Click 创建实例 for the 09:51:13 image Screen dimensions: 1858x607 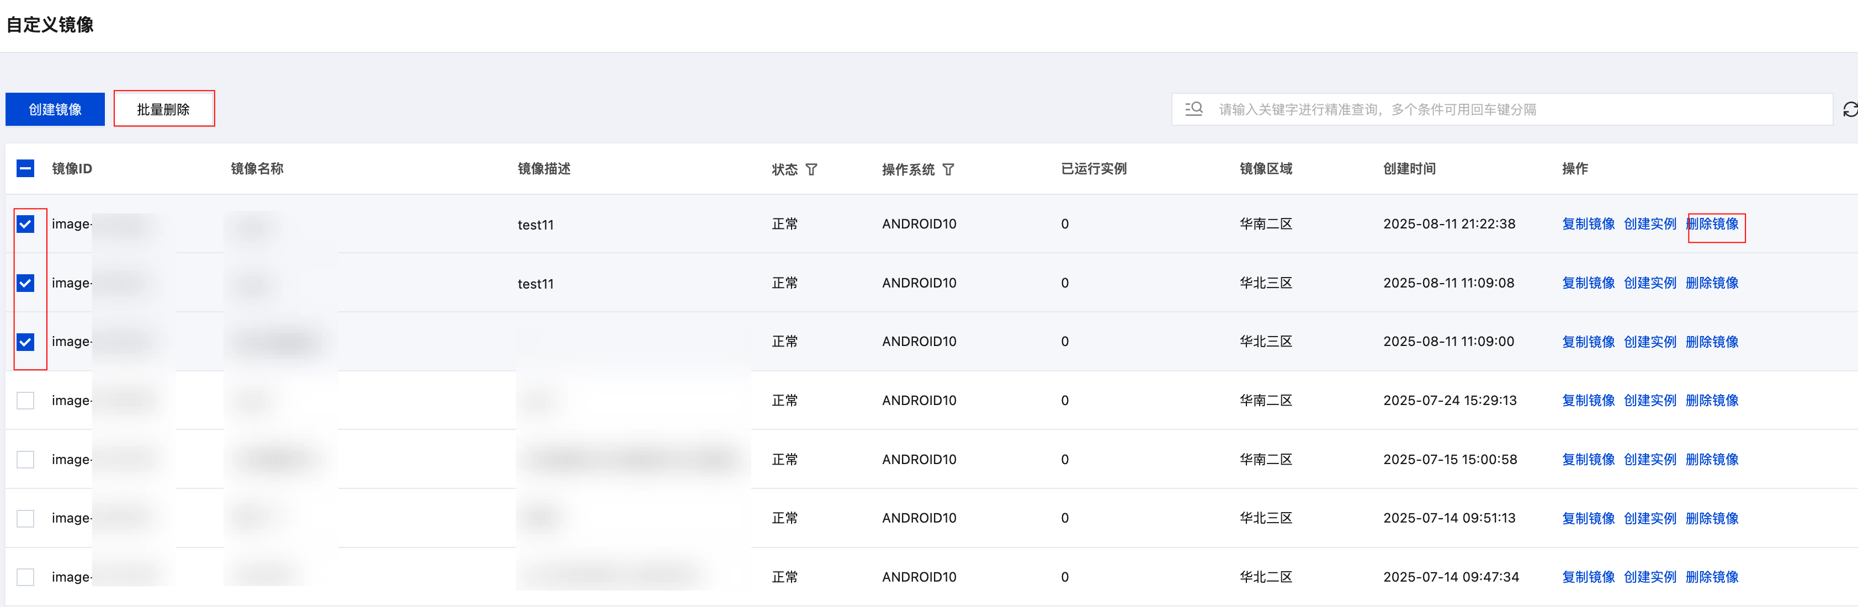point(1650,518)
